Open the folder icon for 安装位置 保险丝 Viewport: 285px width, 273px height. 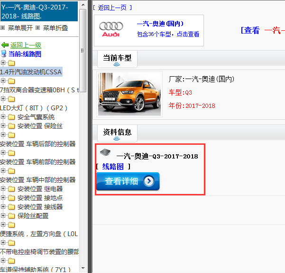[11, 126]
